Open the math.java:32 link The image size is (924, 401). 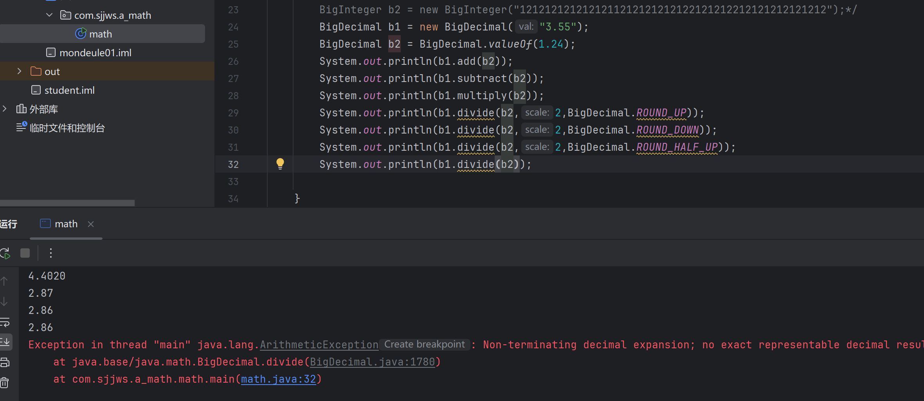click(278, 379)
